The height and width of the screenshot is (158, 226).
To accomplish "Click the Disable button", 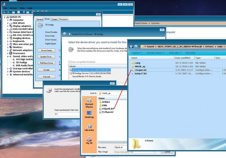I will point(46,70).
